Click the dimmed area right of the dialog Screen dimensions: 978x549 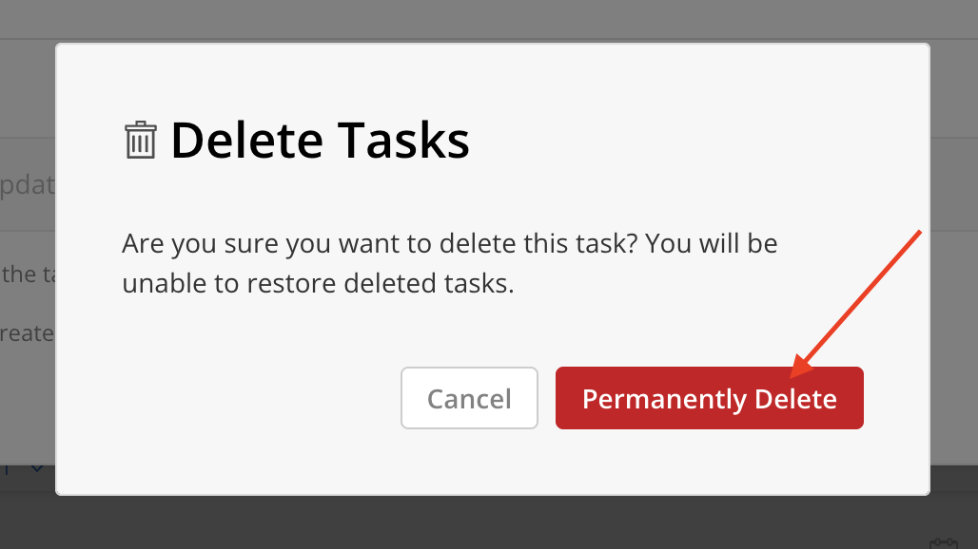tap(953, 249)
